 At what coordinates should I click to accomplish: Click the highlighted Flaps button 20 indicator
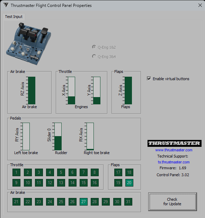[x=129, y=182]
